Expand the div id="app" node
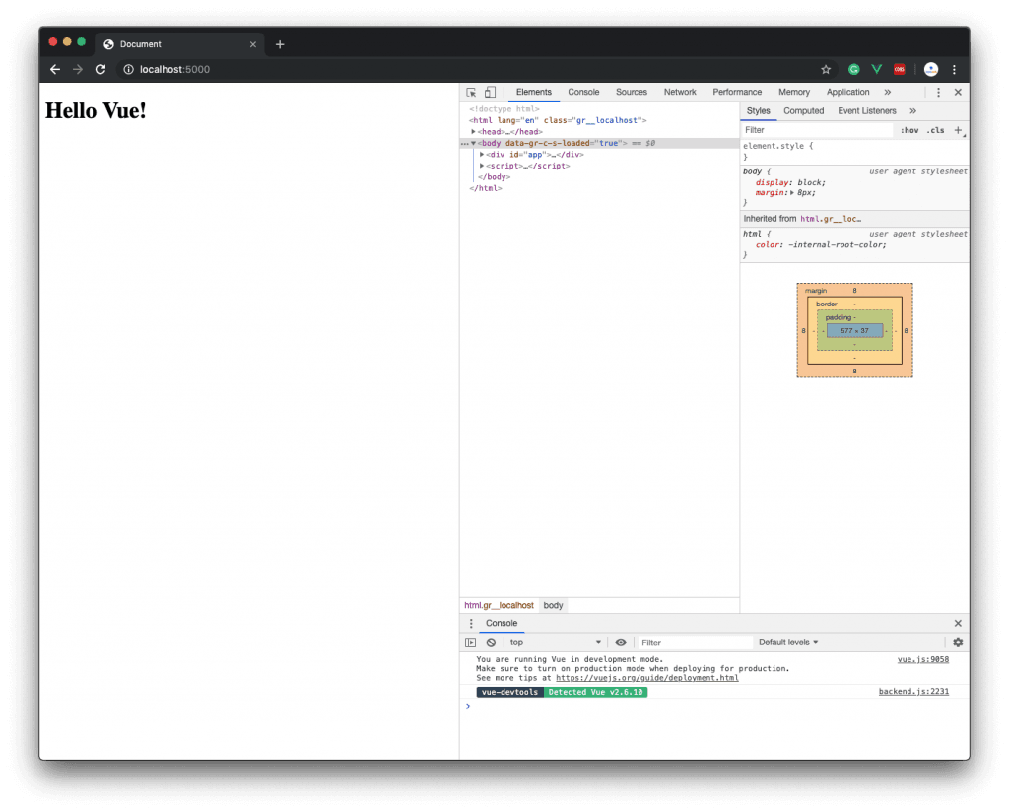The height and width of the screenshot is (812, 1009). (481, 155)
